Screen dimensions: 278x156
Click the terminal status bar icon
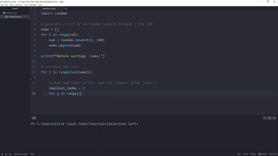[x=6, y=154]
